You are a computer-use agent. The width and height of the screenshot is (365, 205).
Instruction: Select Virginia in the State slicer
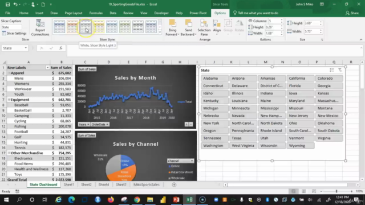pyautogui.click(x=329, y=138)
